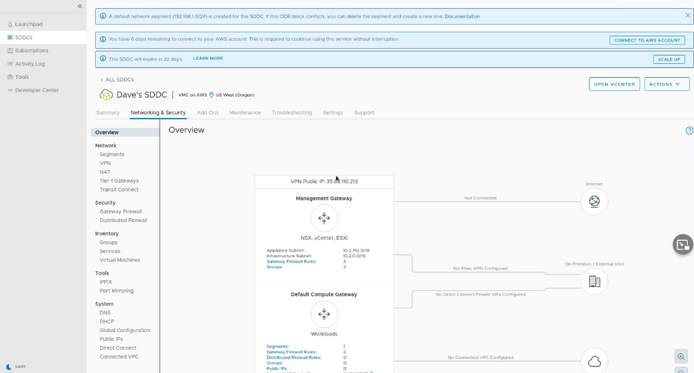The image size is (694, 373).
Task: Open the Add Ons tab
Action: click(x=208, y=112)
